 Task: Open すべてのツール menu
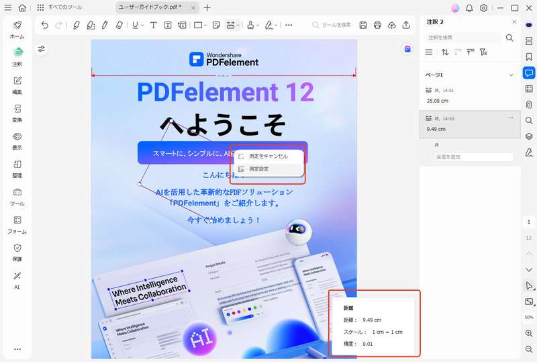[60, 7]
